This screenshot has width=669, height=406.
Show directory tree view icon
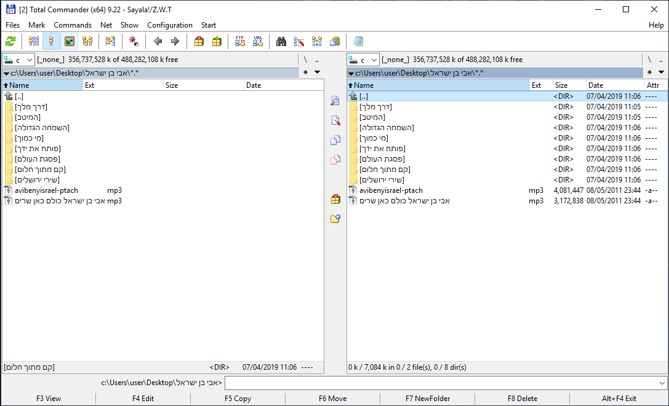pos(87,41)
